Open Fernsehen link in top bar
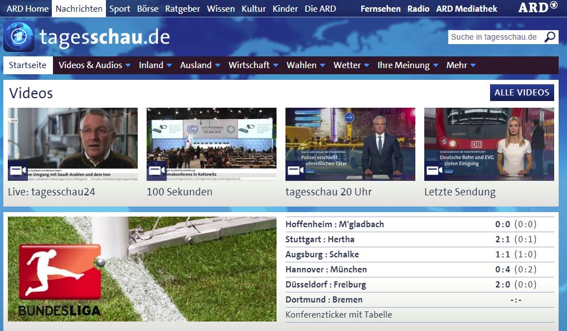This screenshot has width=567, height=331. click(380, 9)
